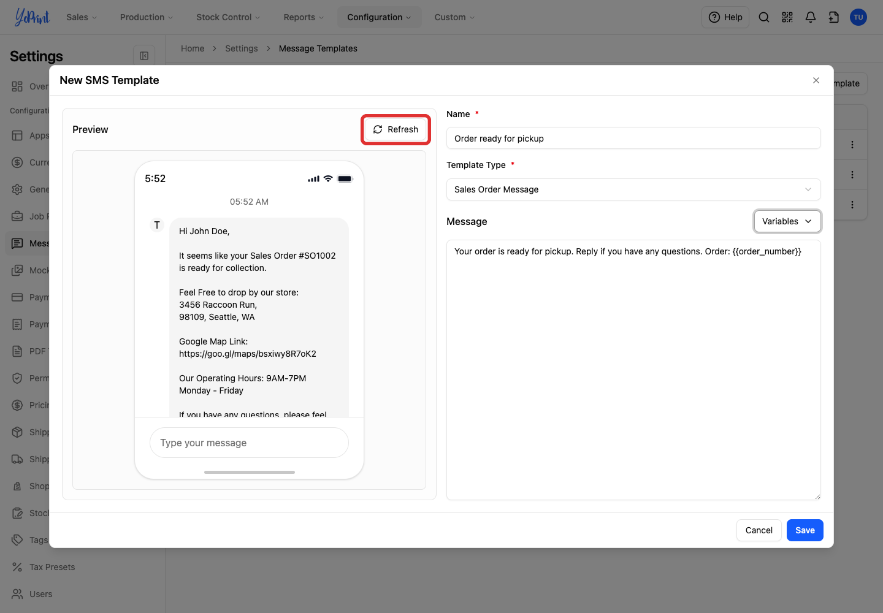Open the Users settings page
This screenshot has height=613, width=883.
tap(40, 594)
